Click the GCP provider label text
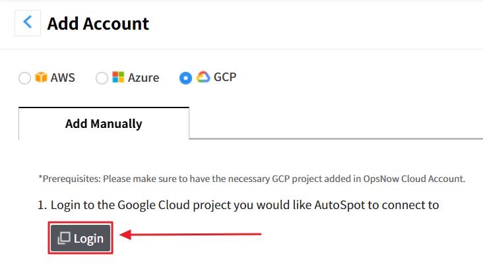This screenshot has height=275, width=483. pyautogui.click(x=225, y=77)
